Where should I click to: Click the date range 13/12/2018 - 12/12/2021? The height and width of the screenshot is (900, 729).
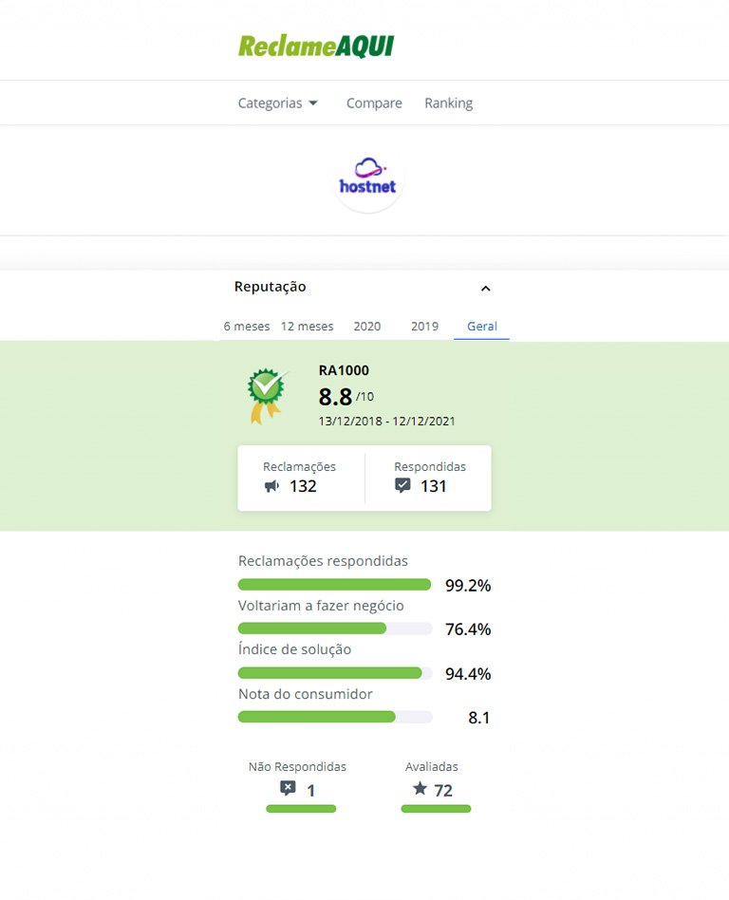[387, 422]
